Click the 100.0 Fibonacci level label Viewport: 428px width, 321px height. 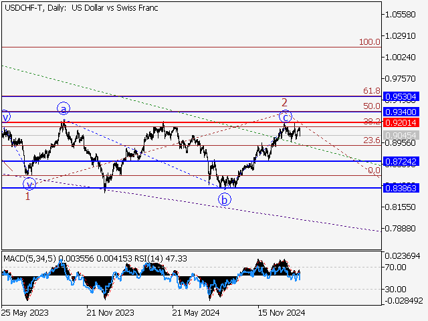[369, 42]
